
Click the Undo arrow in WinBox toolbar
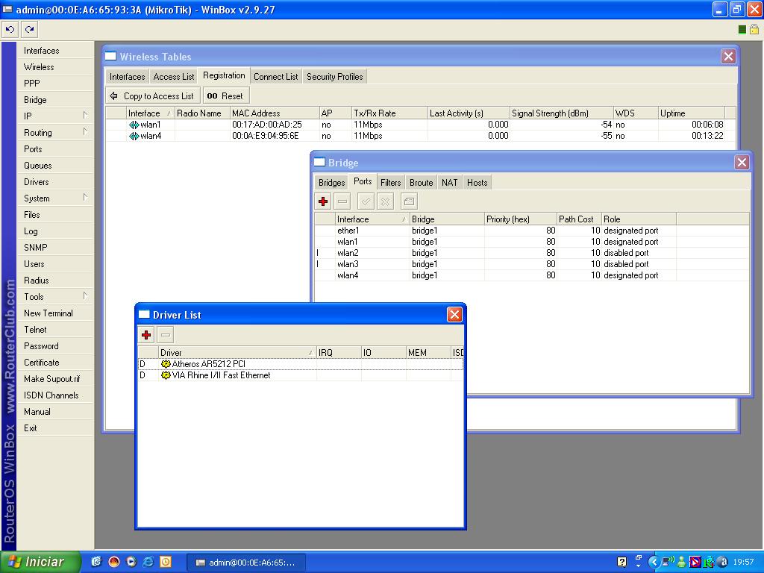[10, 30]
